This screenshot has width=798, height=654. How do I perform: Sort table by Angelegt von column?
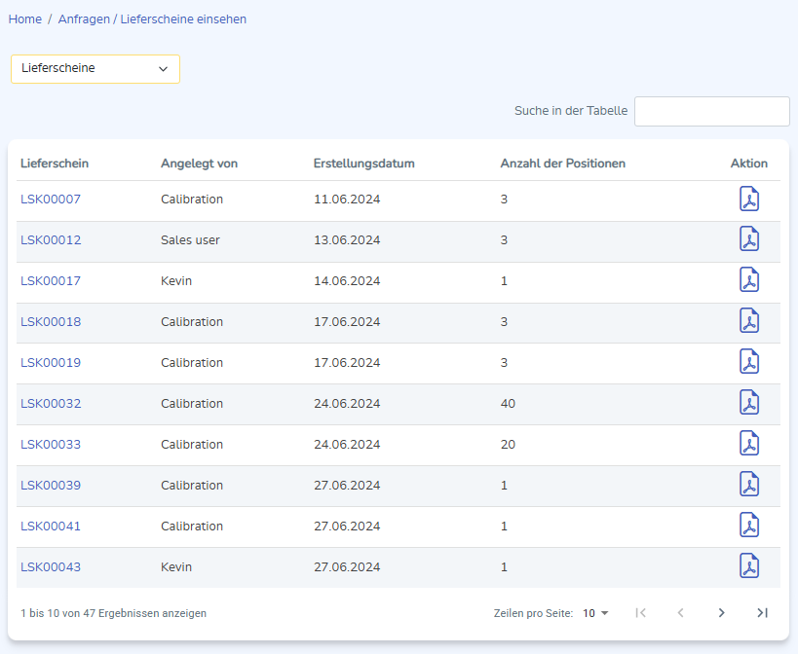click(x=199, y=163)
